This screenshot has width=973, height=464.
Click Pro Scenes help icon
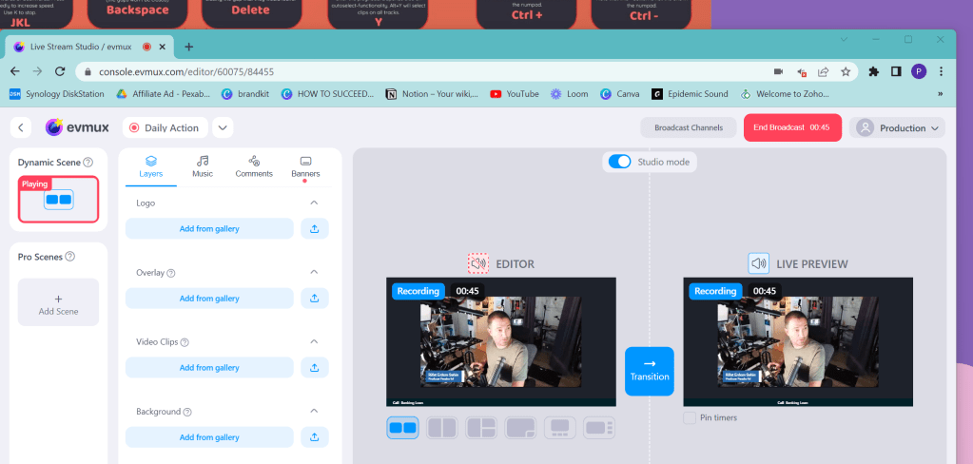(70, 257)
